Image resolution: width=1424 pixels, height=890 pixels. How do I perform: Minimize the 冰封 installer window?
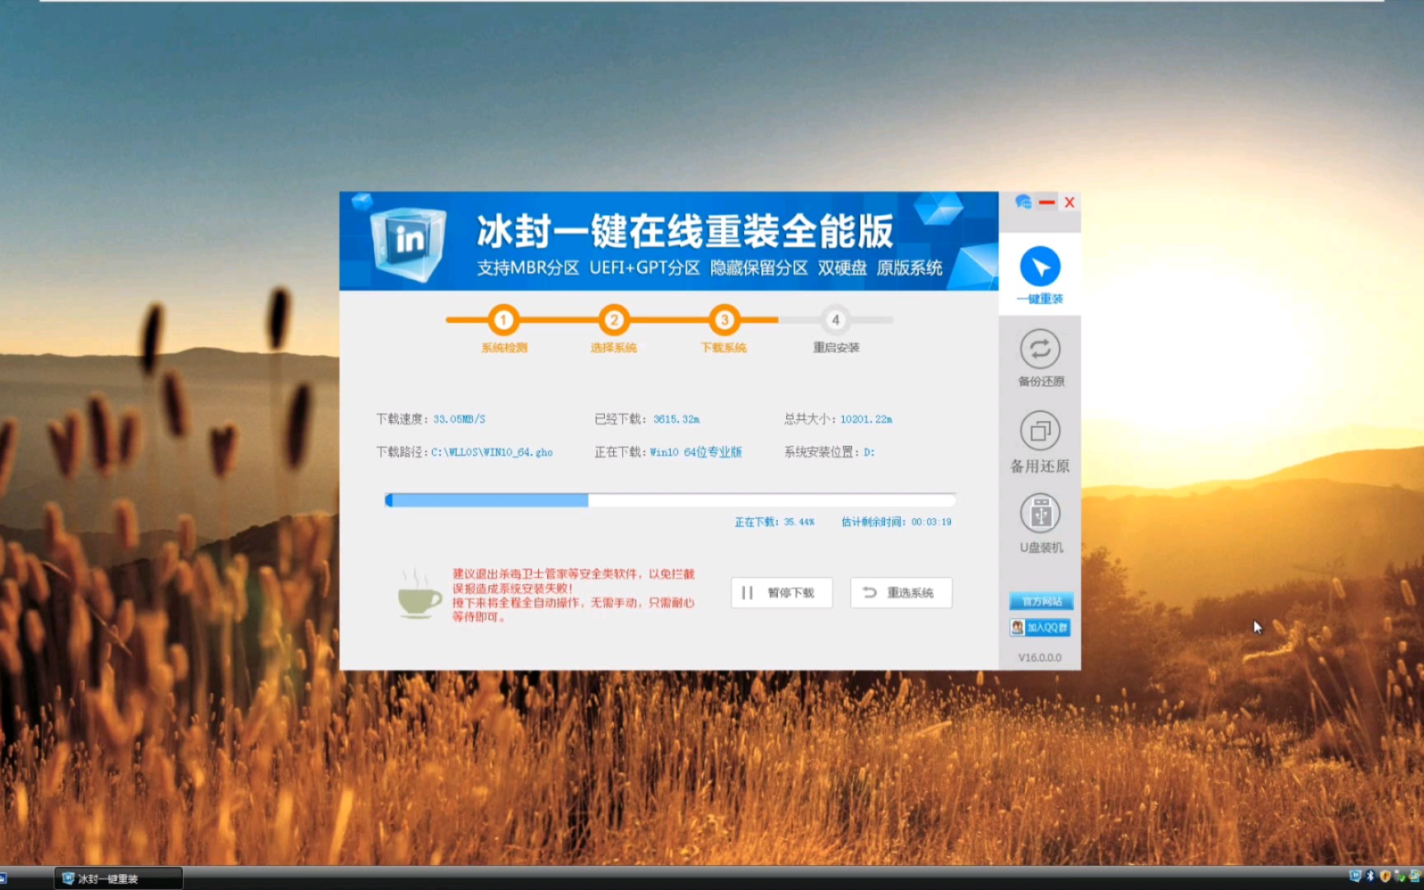(1047, 202)
